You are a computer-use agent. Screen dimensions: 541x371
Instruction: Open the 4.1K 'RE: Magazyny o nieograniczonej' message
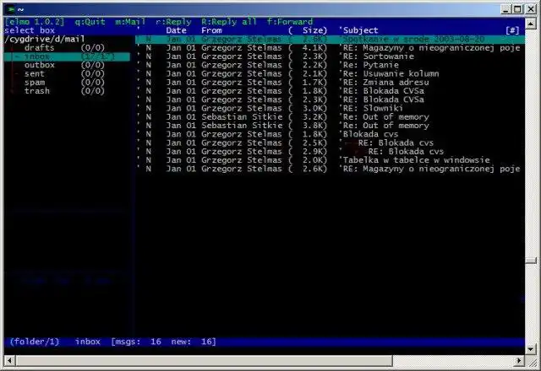point(330,48)
